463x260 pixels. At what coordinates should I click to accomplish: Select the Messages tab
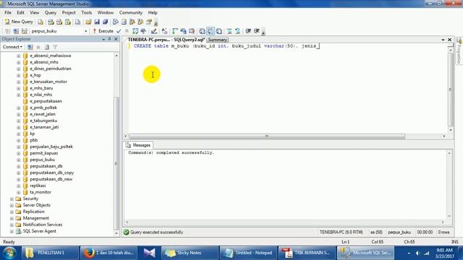(138, 145)
